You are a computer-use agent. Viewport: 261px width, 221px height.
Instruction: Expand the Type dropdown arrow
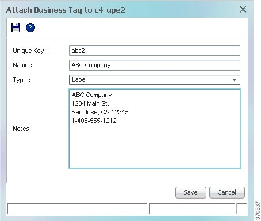click(x=234, y=80)
